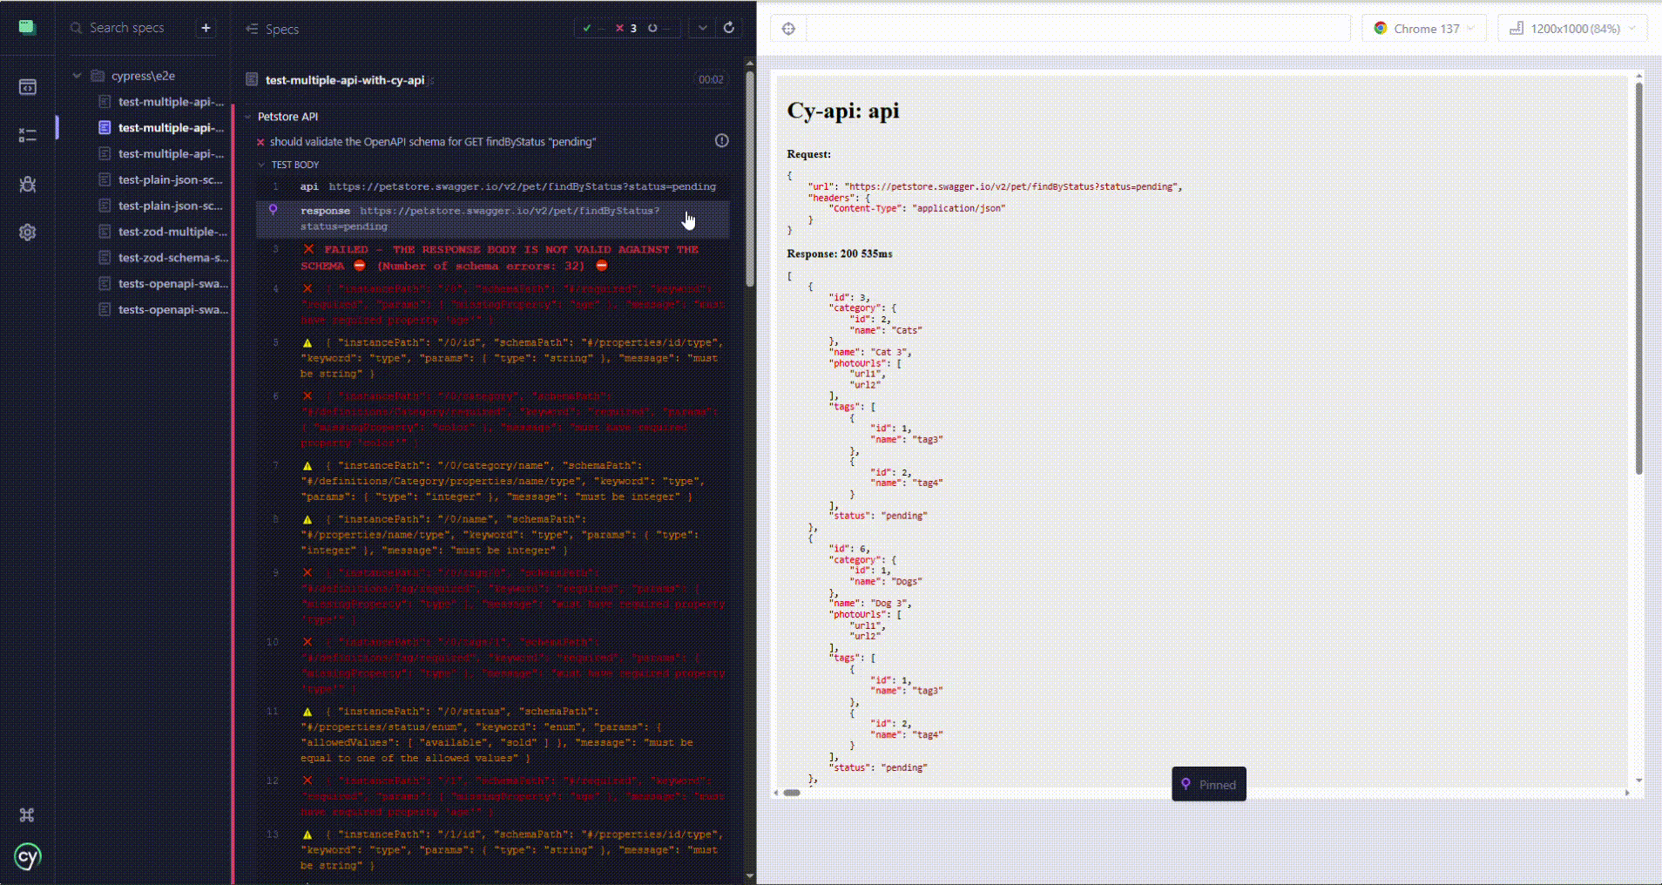Open the Chrome 137 browser dropdown
Screen dimensions: 1662x885
pyautogui.click(x=1425, y=28)
